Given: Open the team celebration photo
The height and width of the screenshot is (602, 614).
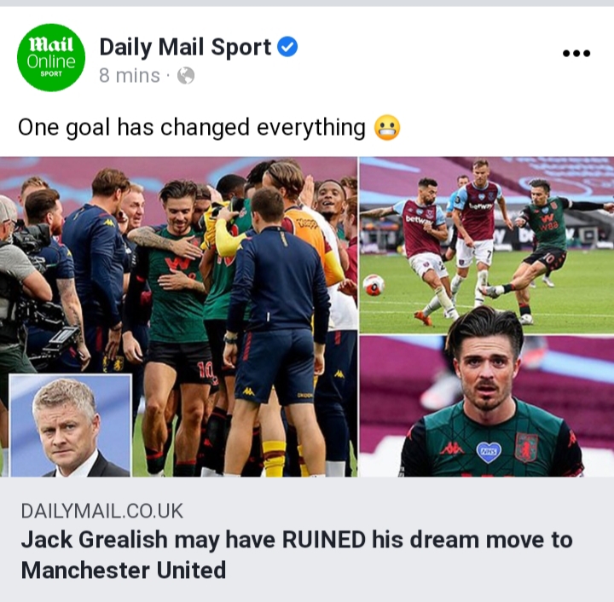Looking at the screenshot, I should tap(178, 316).
